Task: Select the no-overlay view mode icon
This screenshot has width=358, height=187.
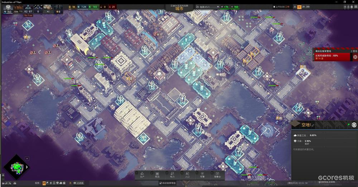Action: tap(44, 183)
